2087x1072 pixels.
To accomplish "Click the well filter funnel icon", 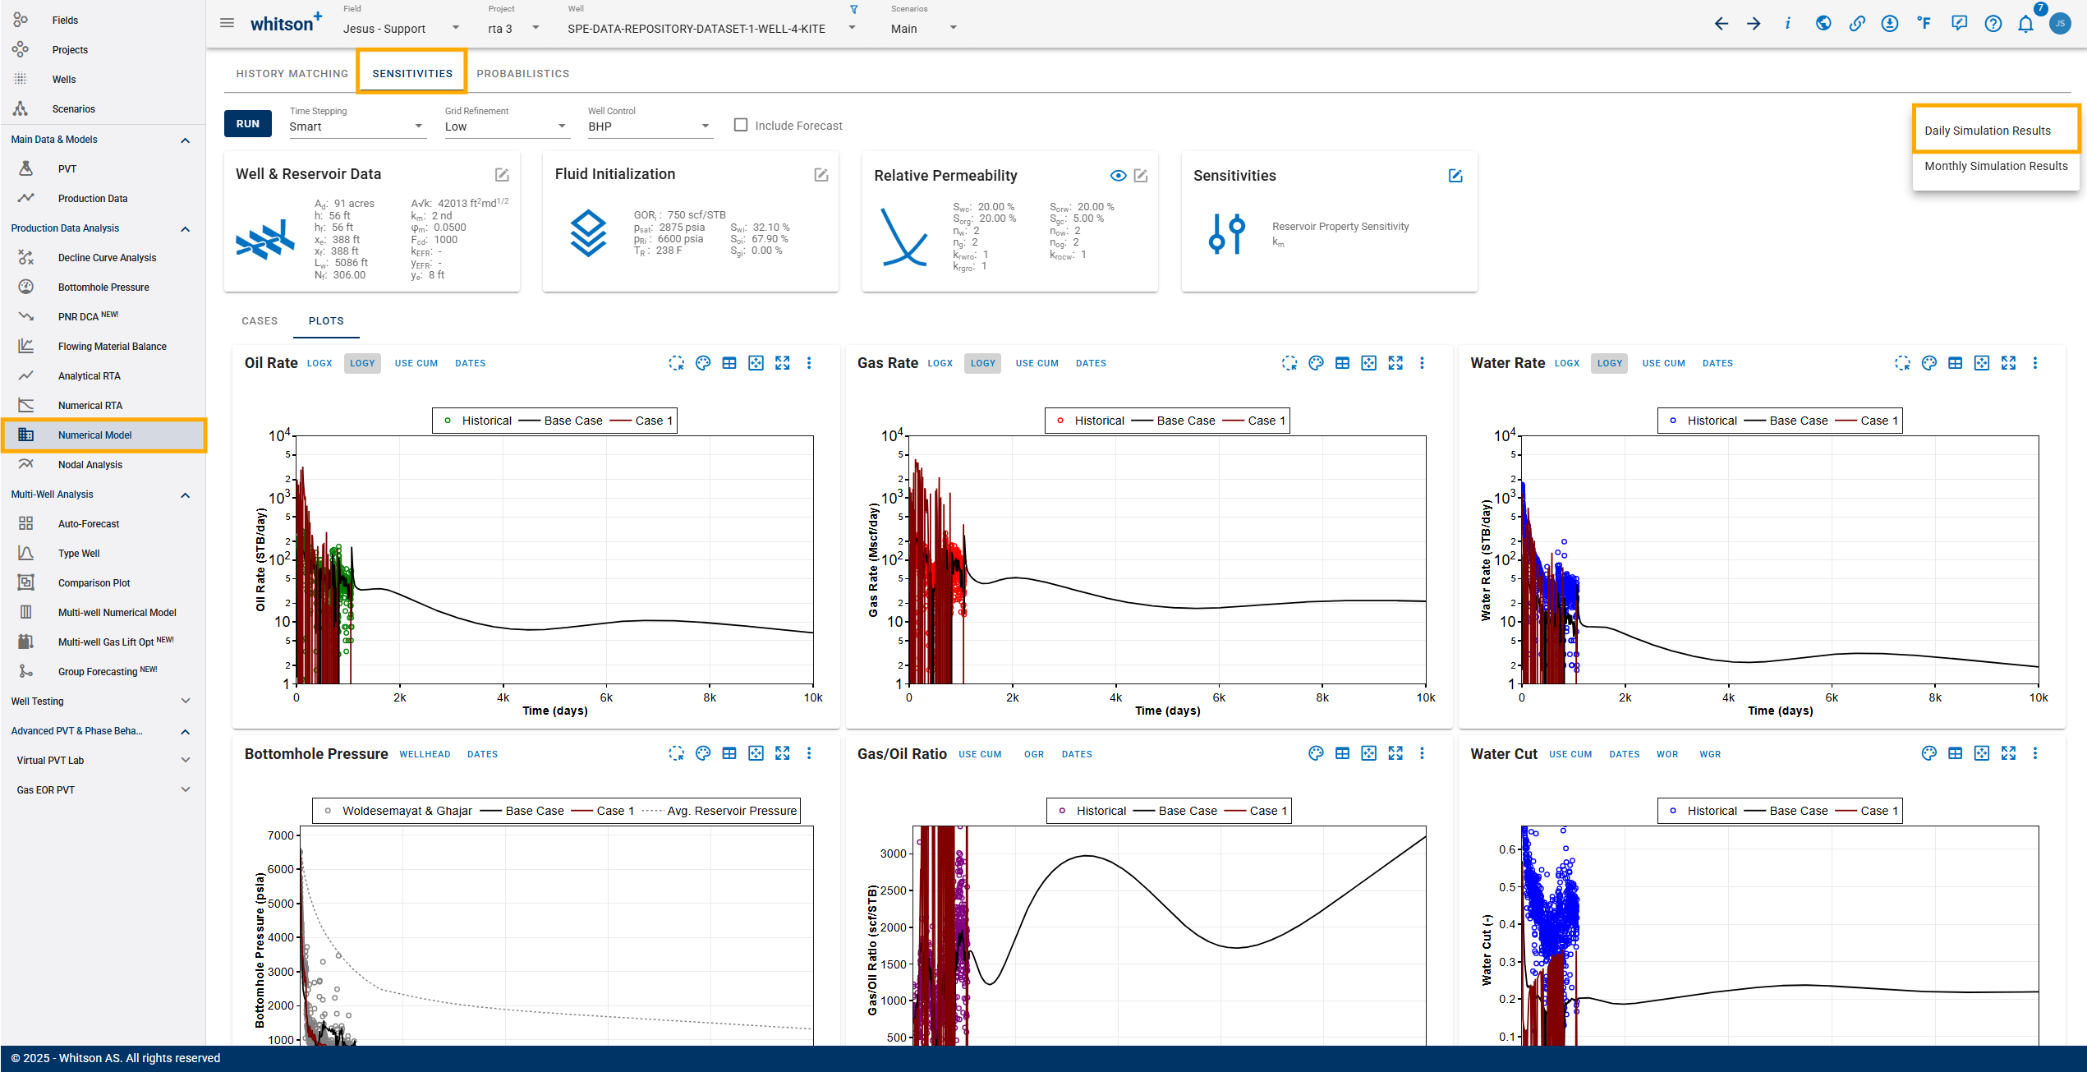I will tap(853, 10).
